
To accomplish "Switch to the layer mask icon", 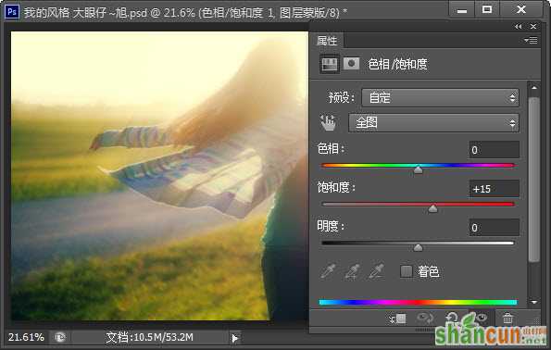I will pos(351,64).
